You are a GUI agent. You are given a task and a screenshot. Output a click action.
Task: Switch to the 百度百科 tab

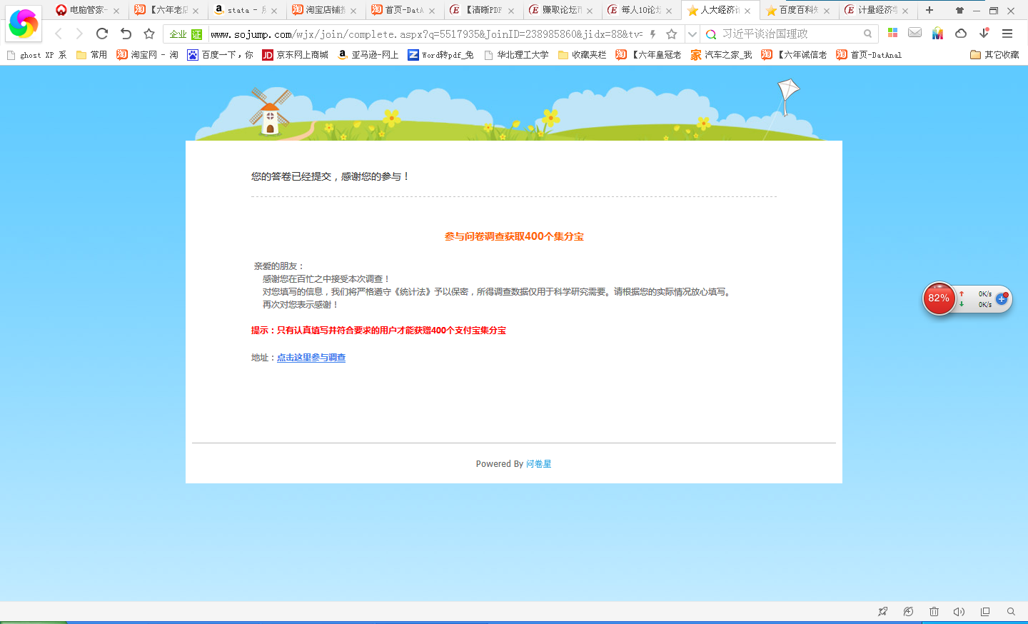[x=798, y=10]
